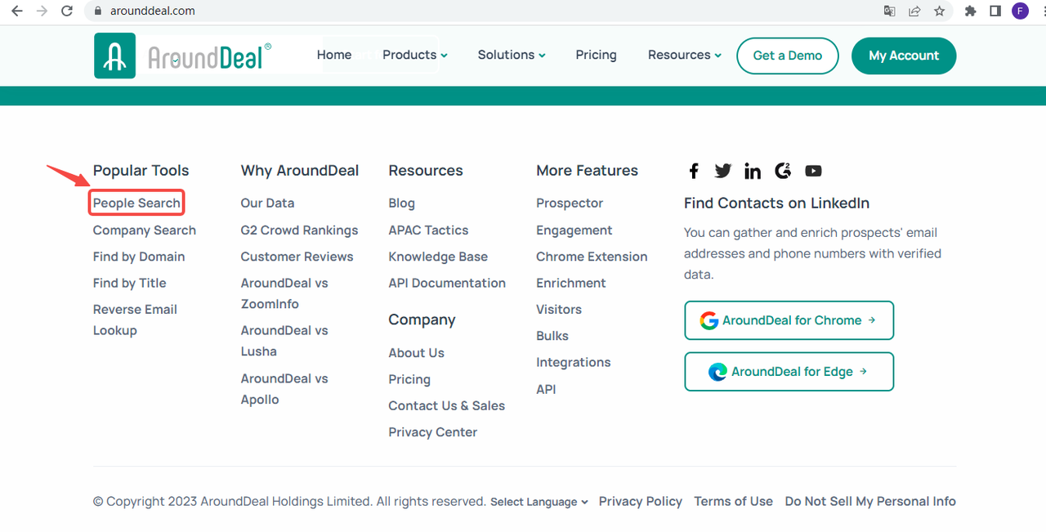Expand the Solutions dropdown menu
Screen dimensions: 1046x532
tap(512, 55)
